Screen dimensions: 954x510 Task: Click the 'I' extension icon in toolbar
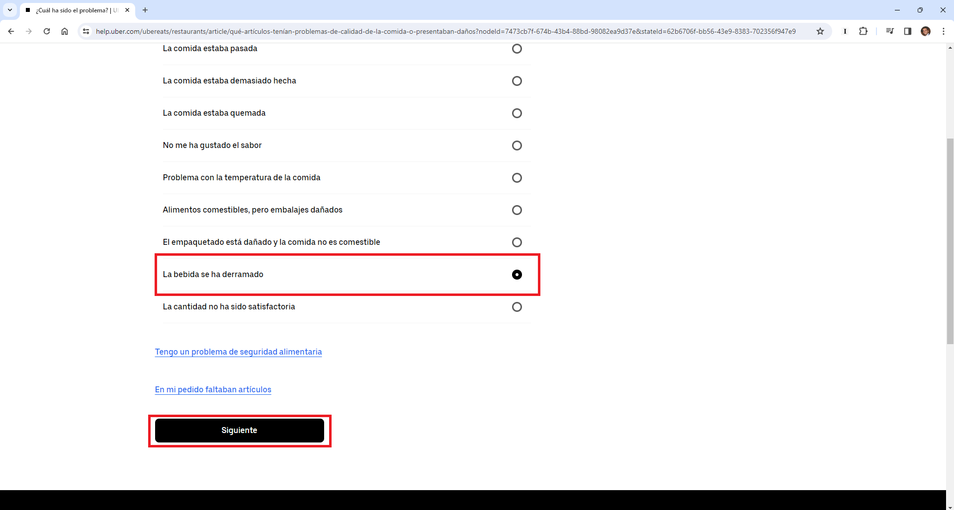coord(845,31)
